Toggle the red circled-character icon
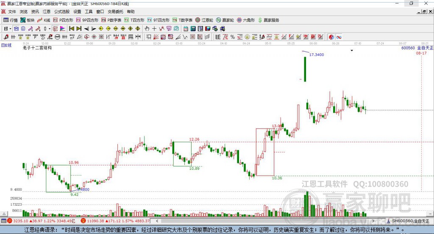The image size is (434, 234). tap(56, 29)
